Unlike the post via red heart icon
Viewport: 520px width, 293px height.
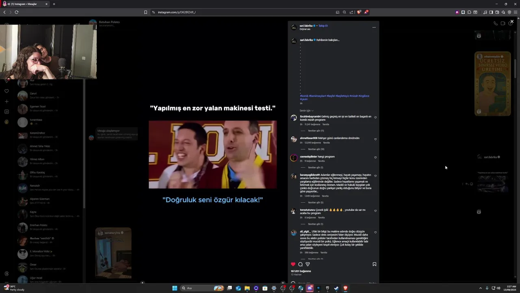[293, 264]
